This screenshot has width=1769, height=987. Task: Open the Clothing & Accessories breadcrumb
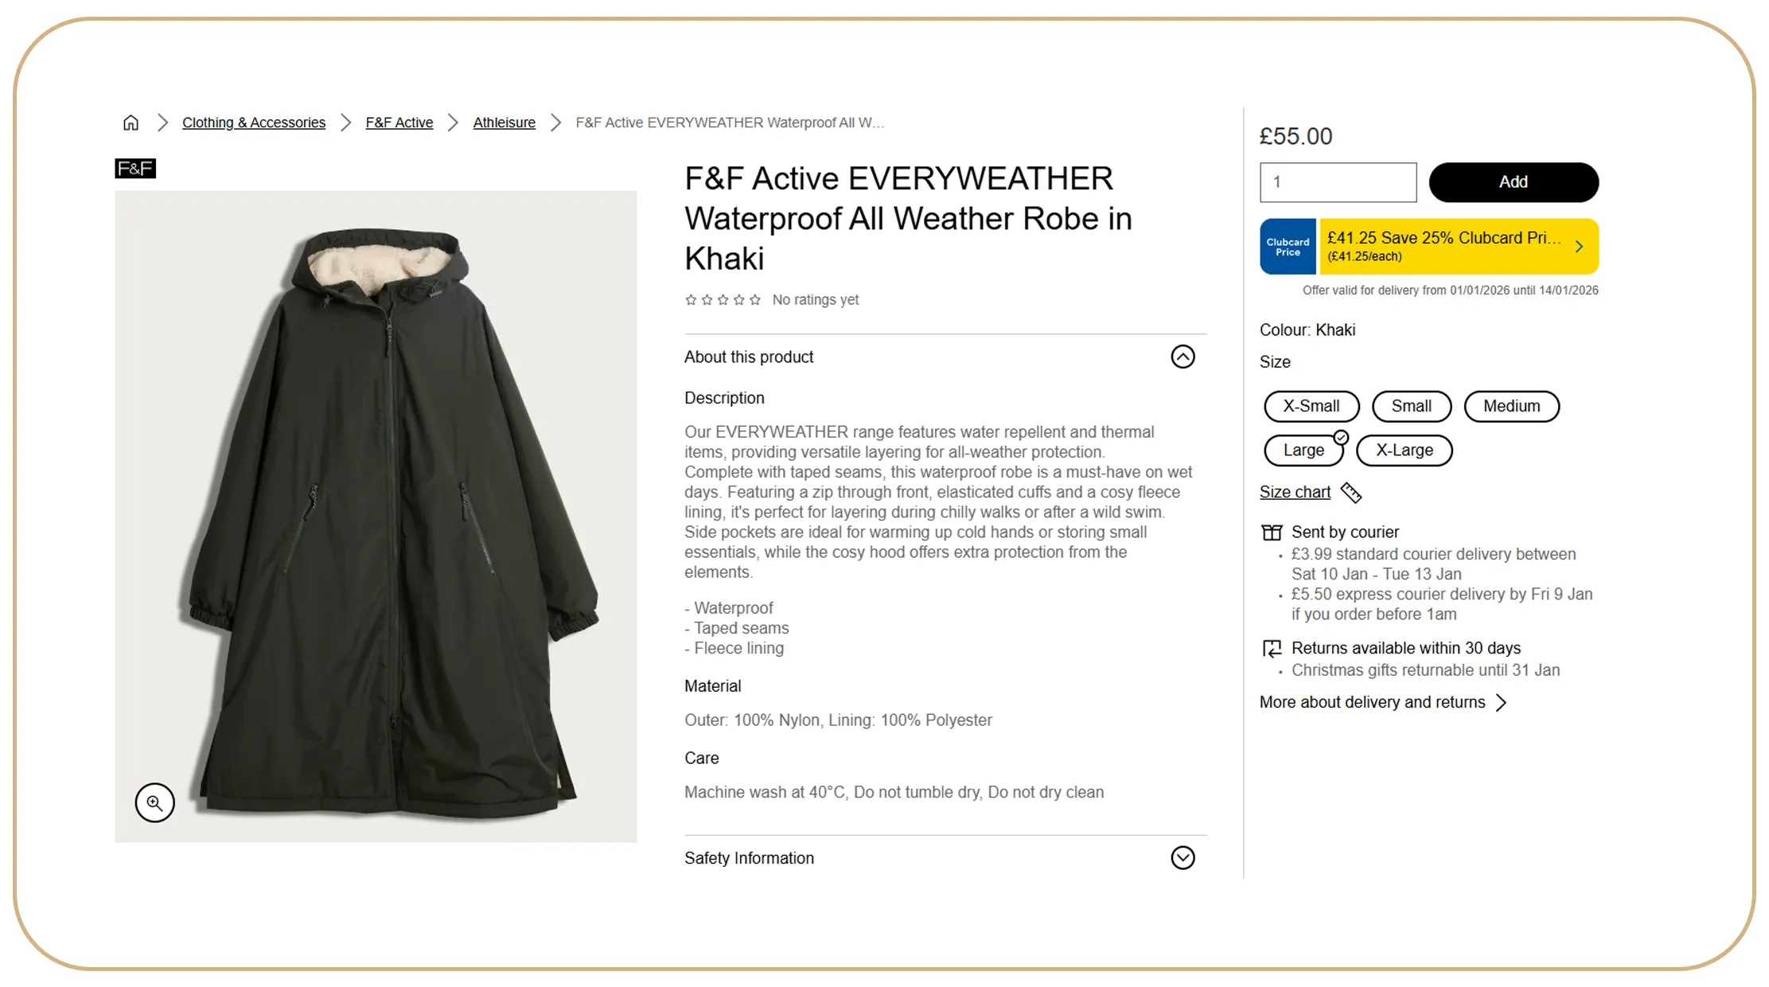click(254, 123)
